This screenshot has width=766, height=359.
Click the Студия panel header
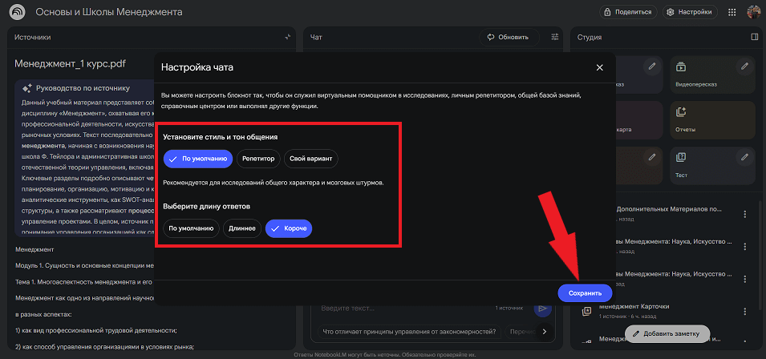coord(590,37)
